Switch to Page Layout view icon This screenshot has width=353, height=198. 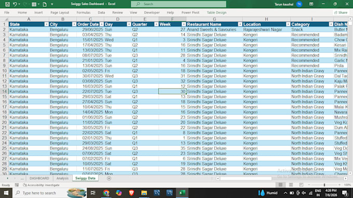tap(291, 185)
